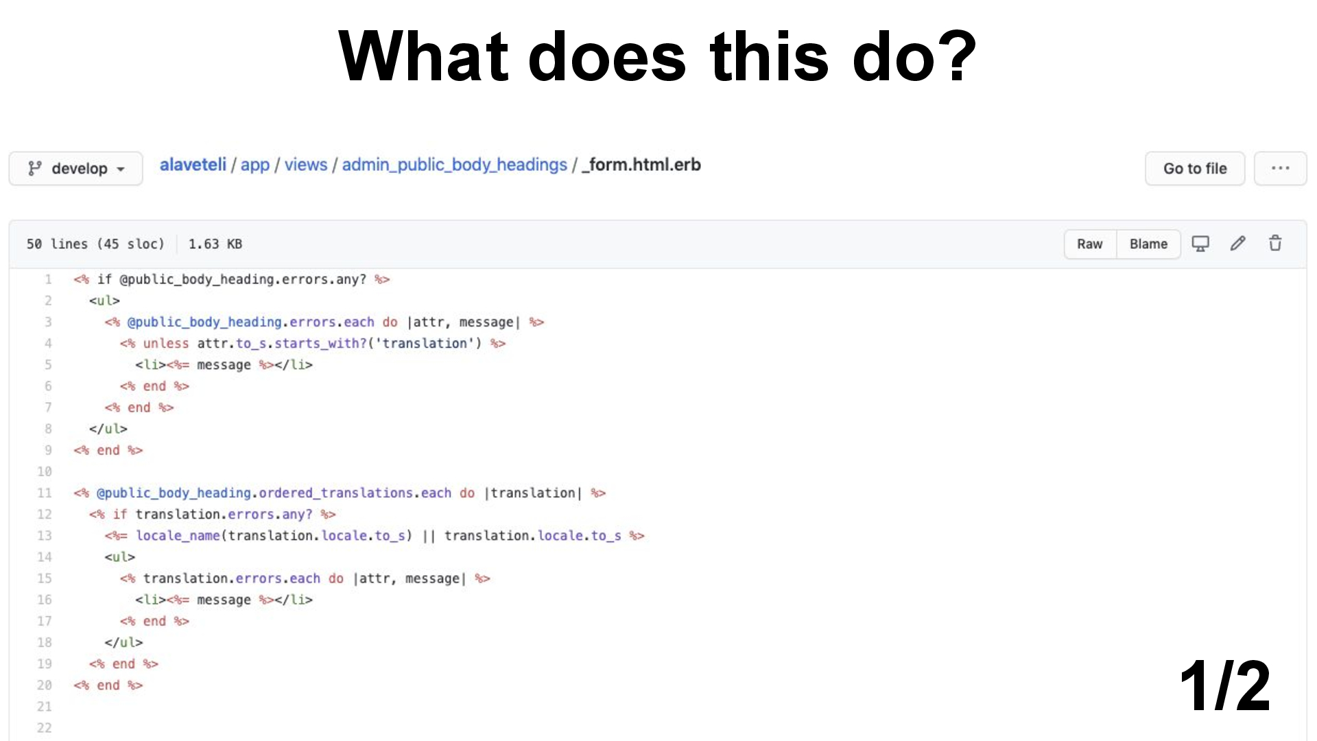This screenshot has width=1317, height=741.
Task: Click the edit file pencil icon
Action: [1239, 244]
